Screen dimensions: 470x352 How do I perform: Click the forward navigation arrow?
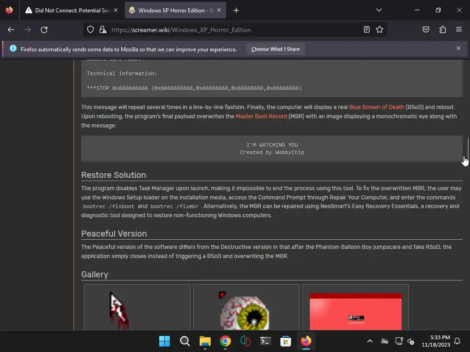pos(28,30)
